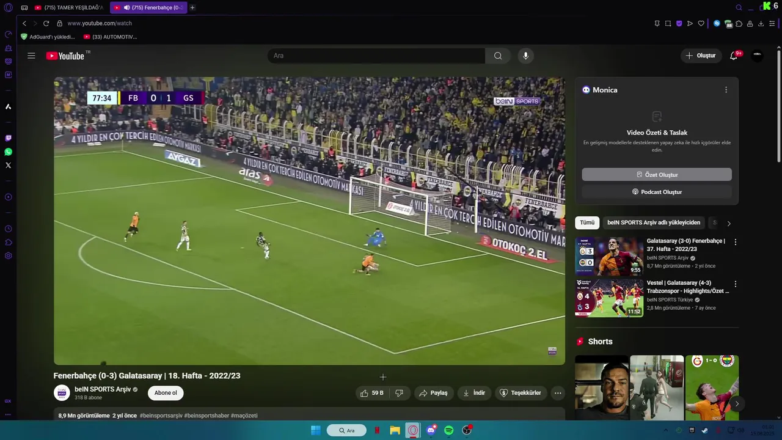Open the Aria AI icon in sidebar
782x440 pixels.
click(x=8, y=106)
